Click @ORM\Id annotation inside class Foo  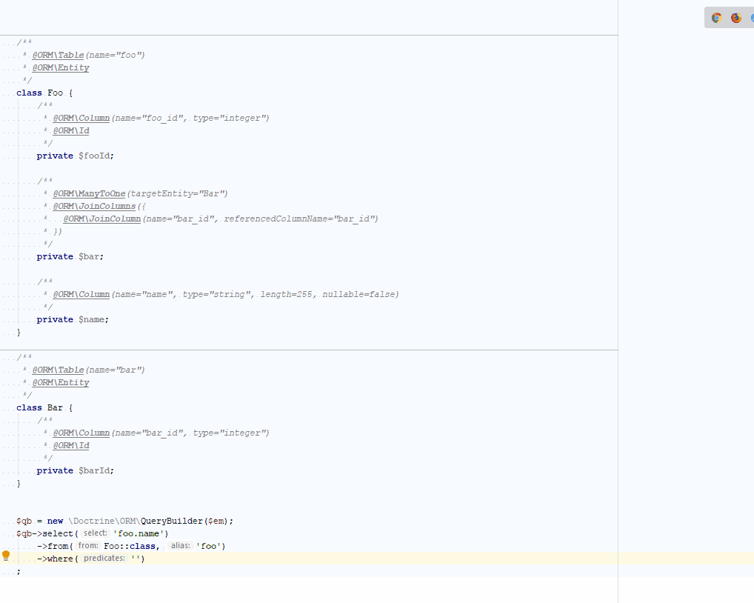pos(71,131)
